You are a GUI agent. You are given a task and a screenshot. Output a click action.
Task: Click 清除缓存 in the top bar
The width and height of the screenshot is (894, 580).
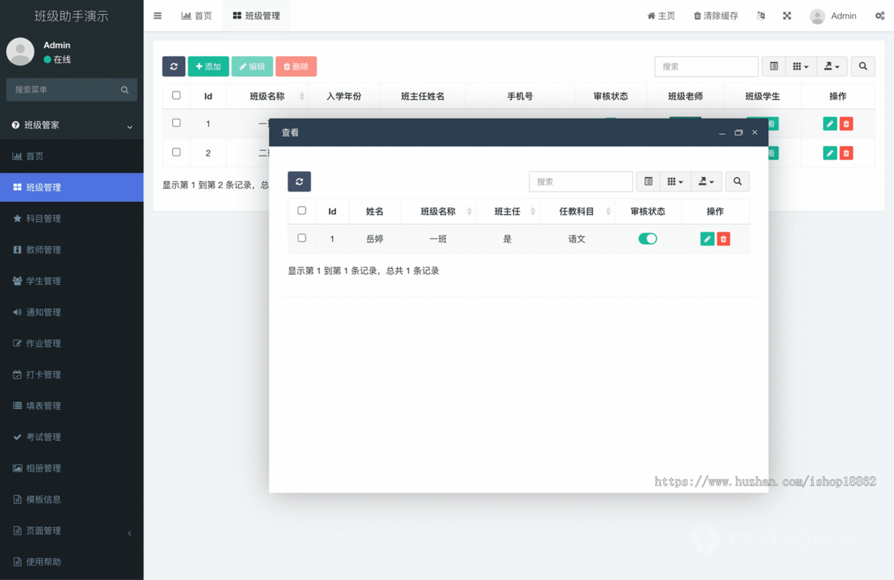click(x=714, y=15)
